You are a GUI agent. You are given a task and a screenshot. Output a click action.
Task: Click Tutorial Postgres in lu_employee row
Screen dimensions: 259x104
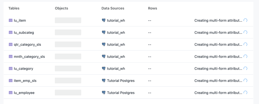click(x=121, y=93)
